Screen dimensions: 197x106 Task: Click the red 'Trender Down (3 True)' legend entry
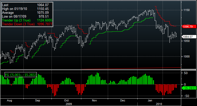point(18,24)
